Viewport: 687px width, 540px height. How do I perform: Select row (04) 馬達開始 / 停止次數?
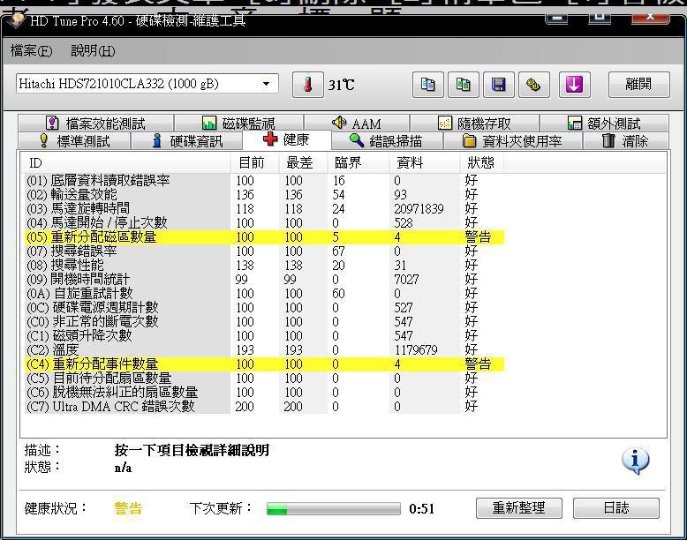click(264, 222)
